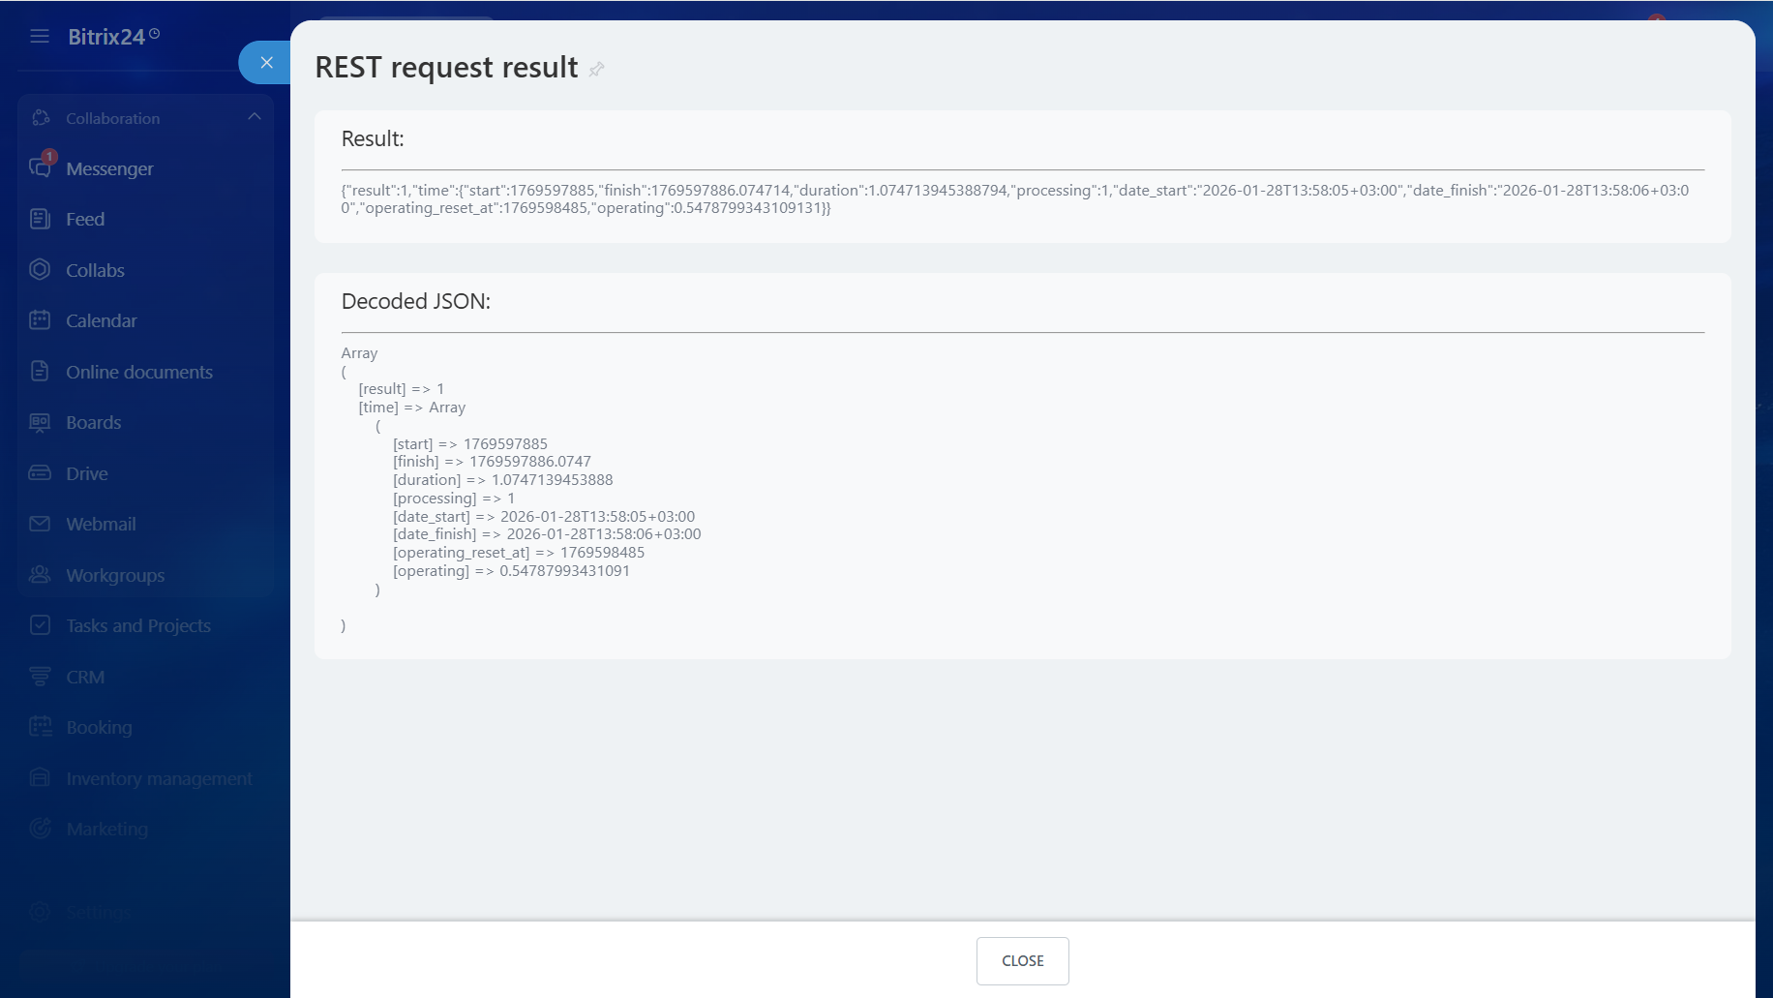Screen dimensions: 1773x998
Task: Dismiss the panel with the X button
Action: (266, 62)
